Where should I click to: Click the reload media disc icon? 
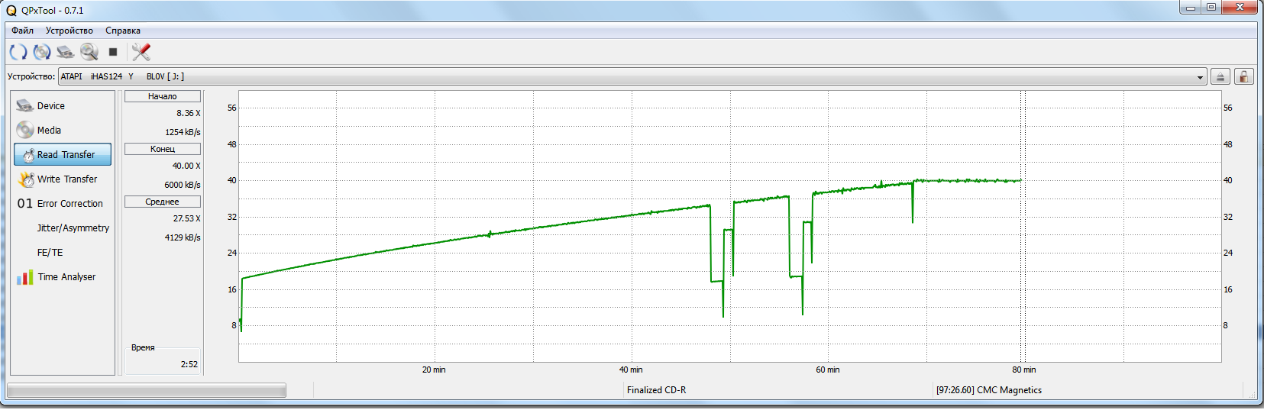pos(42,52)
